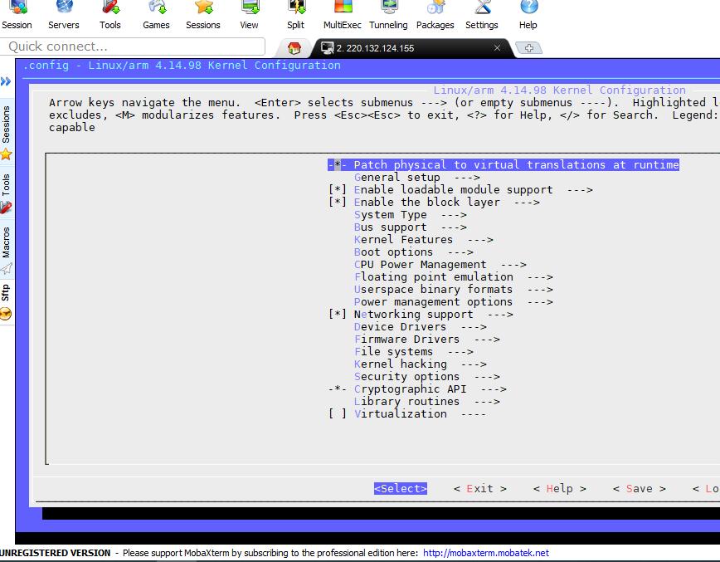Open Kernel hacking submenu
The height and width of the screenshot is (562, 720).
(x=421, y=364)
